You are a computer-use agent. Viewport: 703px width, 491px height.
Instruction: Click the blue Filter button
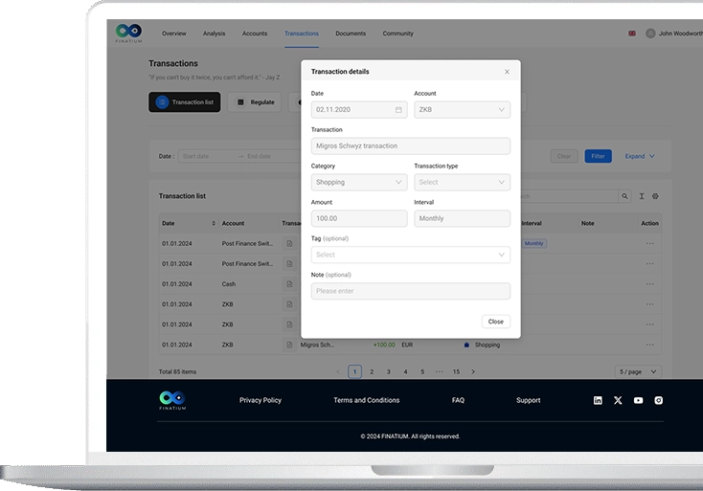598,156
